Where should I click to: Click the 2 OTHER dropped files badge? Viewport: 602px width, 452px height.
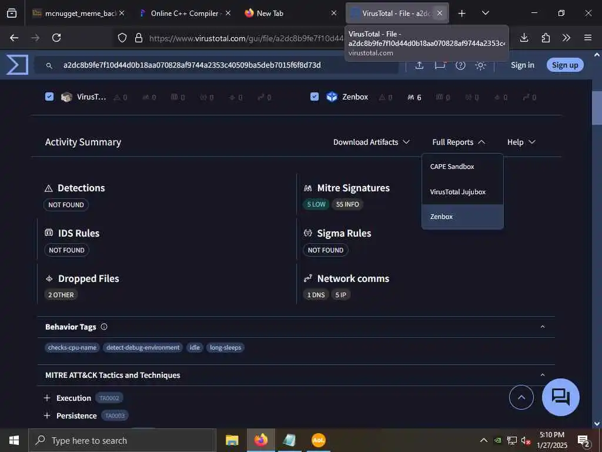61,295
